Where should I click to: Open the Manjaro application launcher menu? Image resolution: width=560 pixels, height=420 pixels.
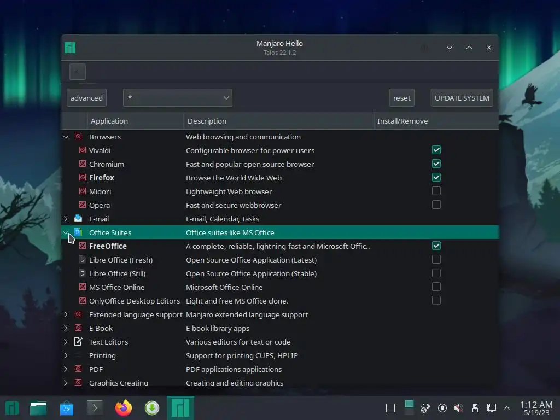[12, 408]
